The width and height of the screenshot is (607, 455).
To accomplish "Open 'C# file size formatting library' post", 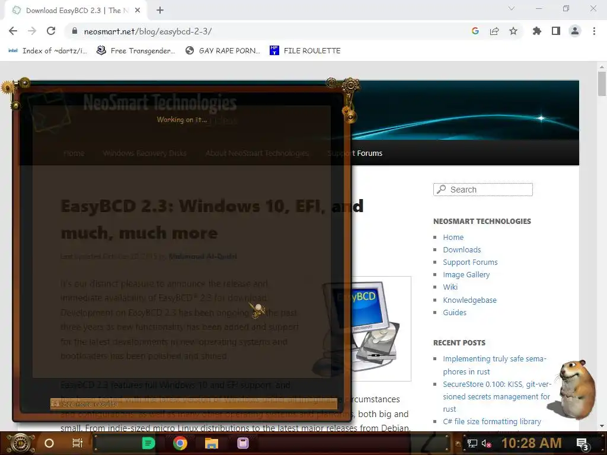I will pyautogui.click(x=492, y=421).
